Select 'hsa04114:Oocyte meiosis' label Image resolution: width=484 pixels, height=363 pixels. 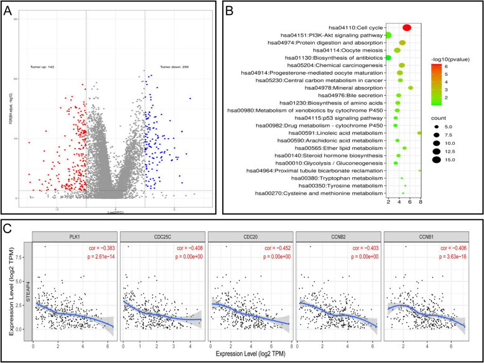(x=348, y=50)
